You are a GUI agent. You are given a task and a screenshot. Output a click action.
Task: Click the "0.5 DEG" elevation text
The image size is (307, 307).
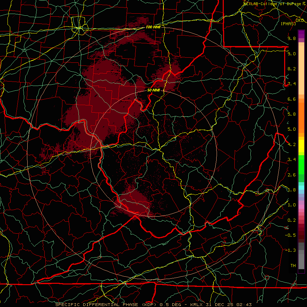(x=170, y=305)
